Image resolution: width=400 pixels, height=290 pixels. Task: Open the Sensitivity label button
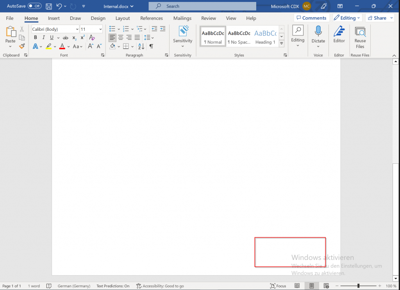tap(183, 37)
